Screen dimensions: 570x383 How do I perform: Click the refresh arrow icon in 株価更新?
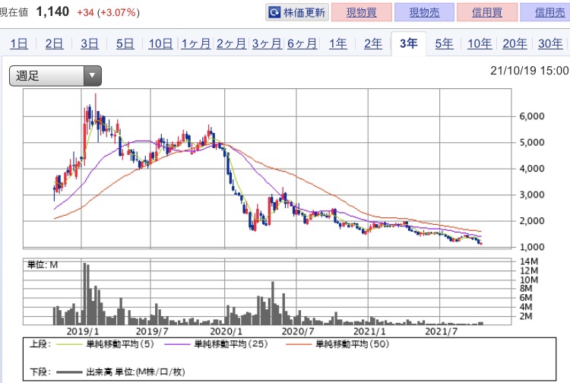coord(274,13)
